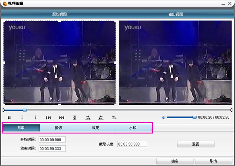Set start point with left bracket icon
Viewport: 235px width, 166px height.
click(x=22, y=117)
